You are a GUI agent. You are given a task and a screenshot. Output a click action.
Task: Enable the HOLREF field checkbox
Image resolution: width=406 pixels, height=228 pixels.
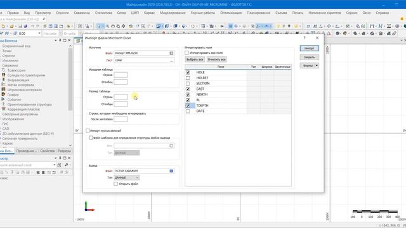[x=188, y=78]
